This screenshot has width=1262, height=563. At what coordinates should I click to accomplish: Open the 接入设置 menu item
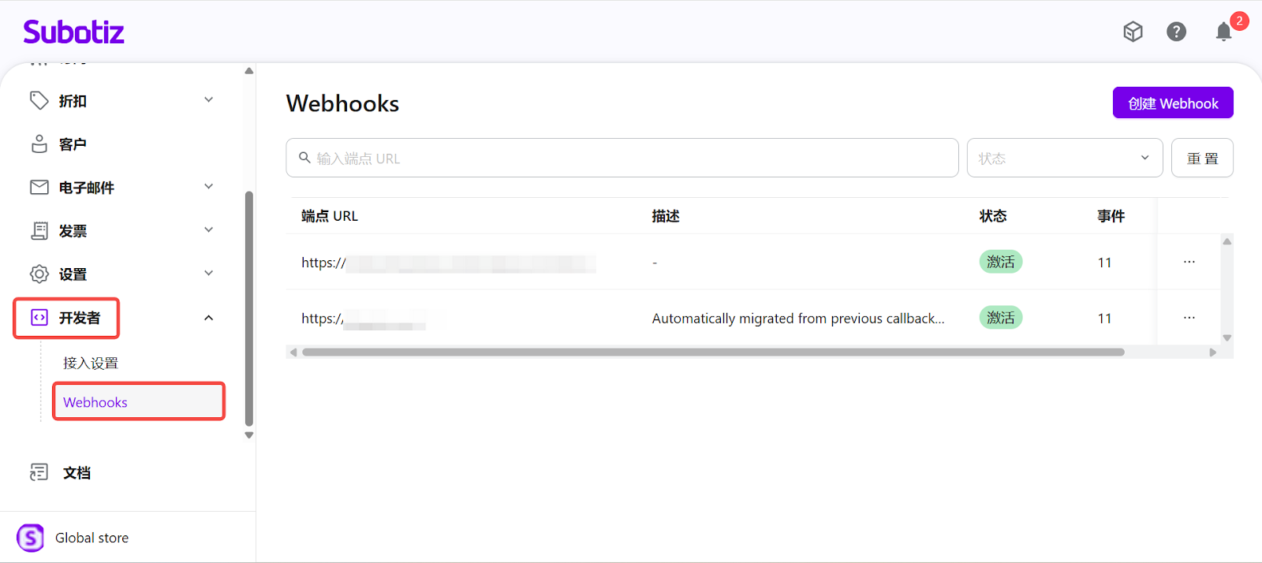[x=91, y=363]
